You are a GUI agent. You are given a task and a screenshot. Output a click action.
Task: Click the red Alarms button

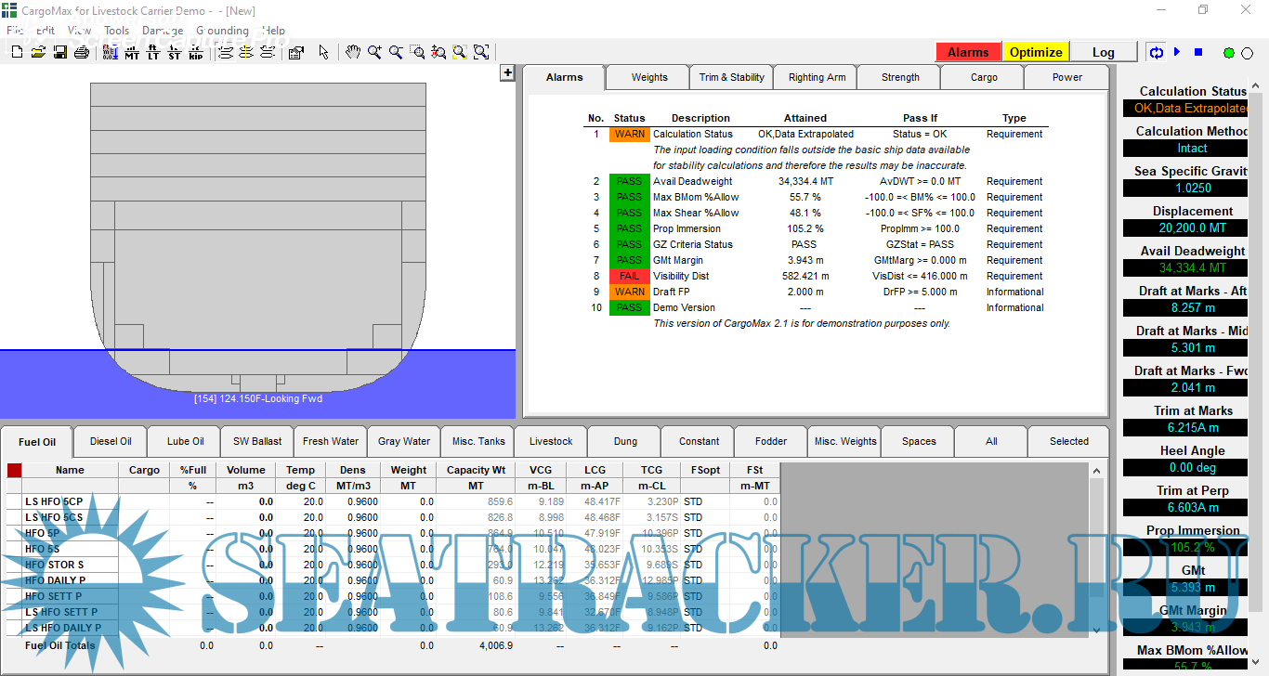tap(967, 52)
